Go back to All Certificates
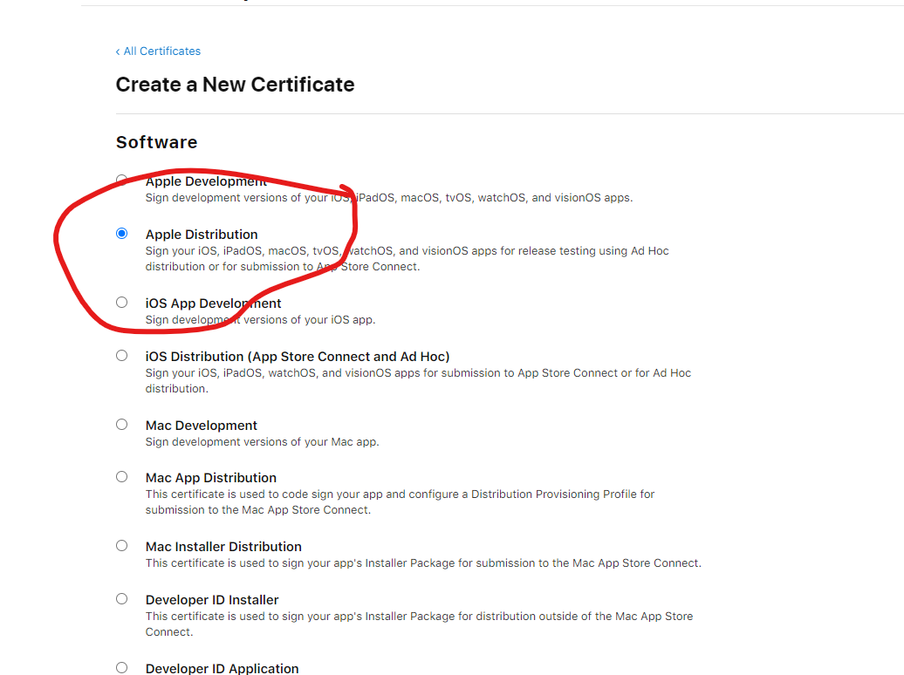The width and height of the screenshot is (904, 675). click(x=158, y=51)
